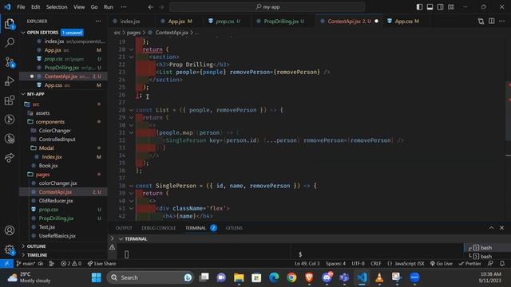Screen dimensions: 511x287
Task: Click the command center search box
Action: pyautogui.click(x=267, y=7)
